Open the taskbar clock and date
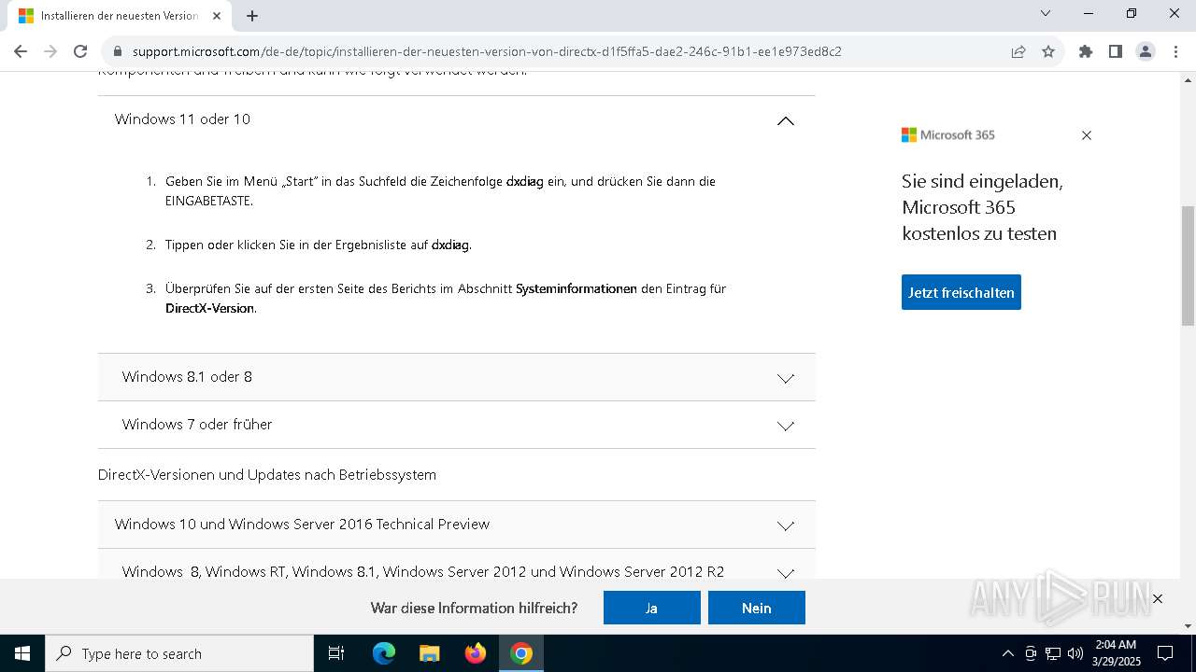The width and height of the screenshot is (1196, 672). tap(1116, 653)
